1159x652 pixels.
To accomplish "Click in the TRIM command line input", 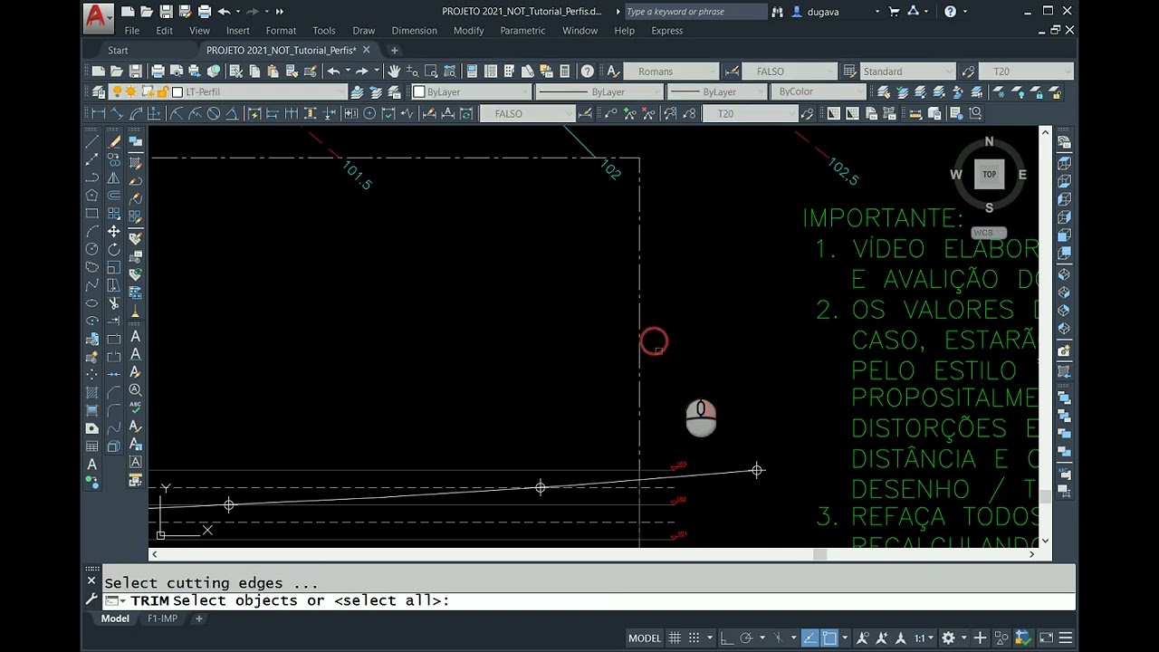I will click(x=589, y=600).
